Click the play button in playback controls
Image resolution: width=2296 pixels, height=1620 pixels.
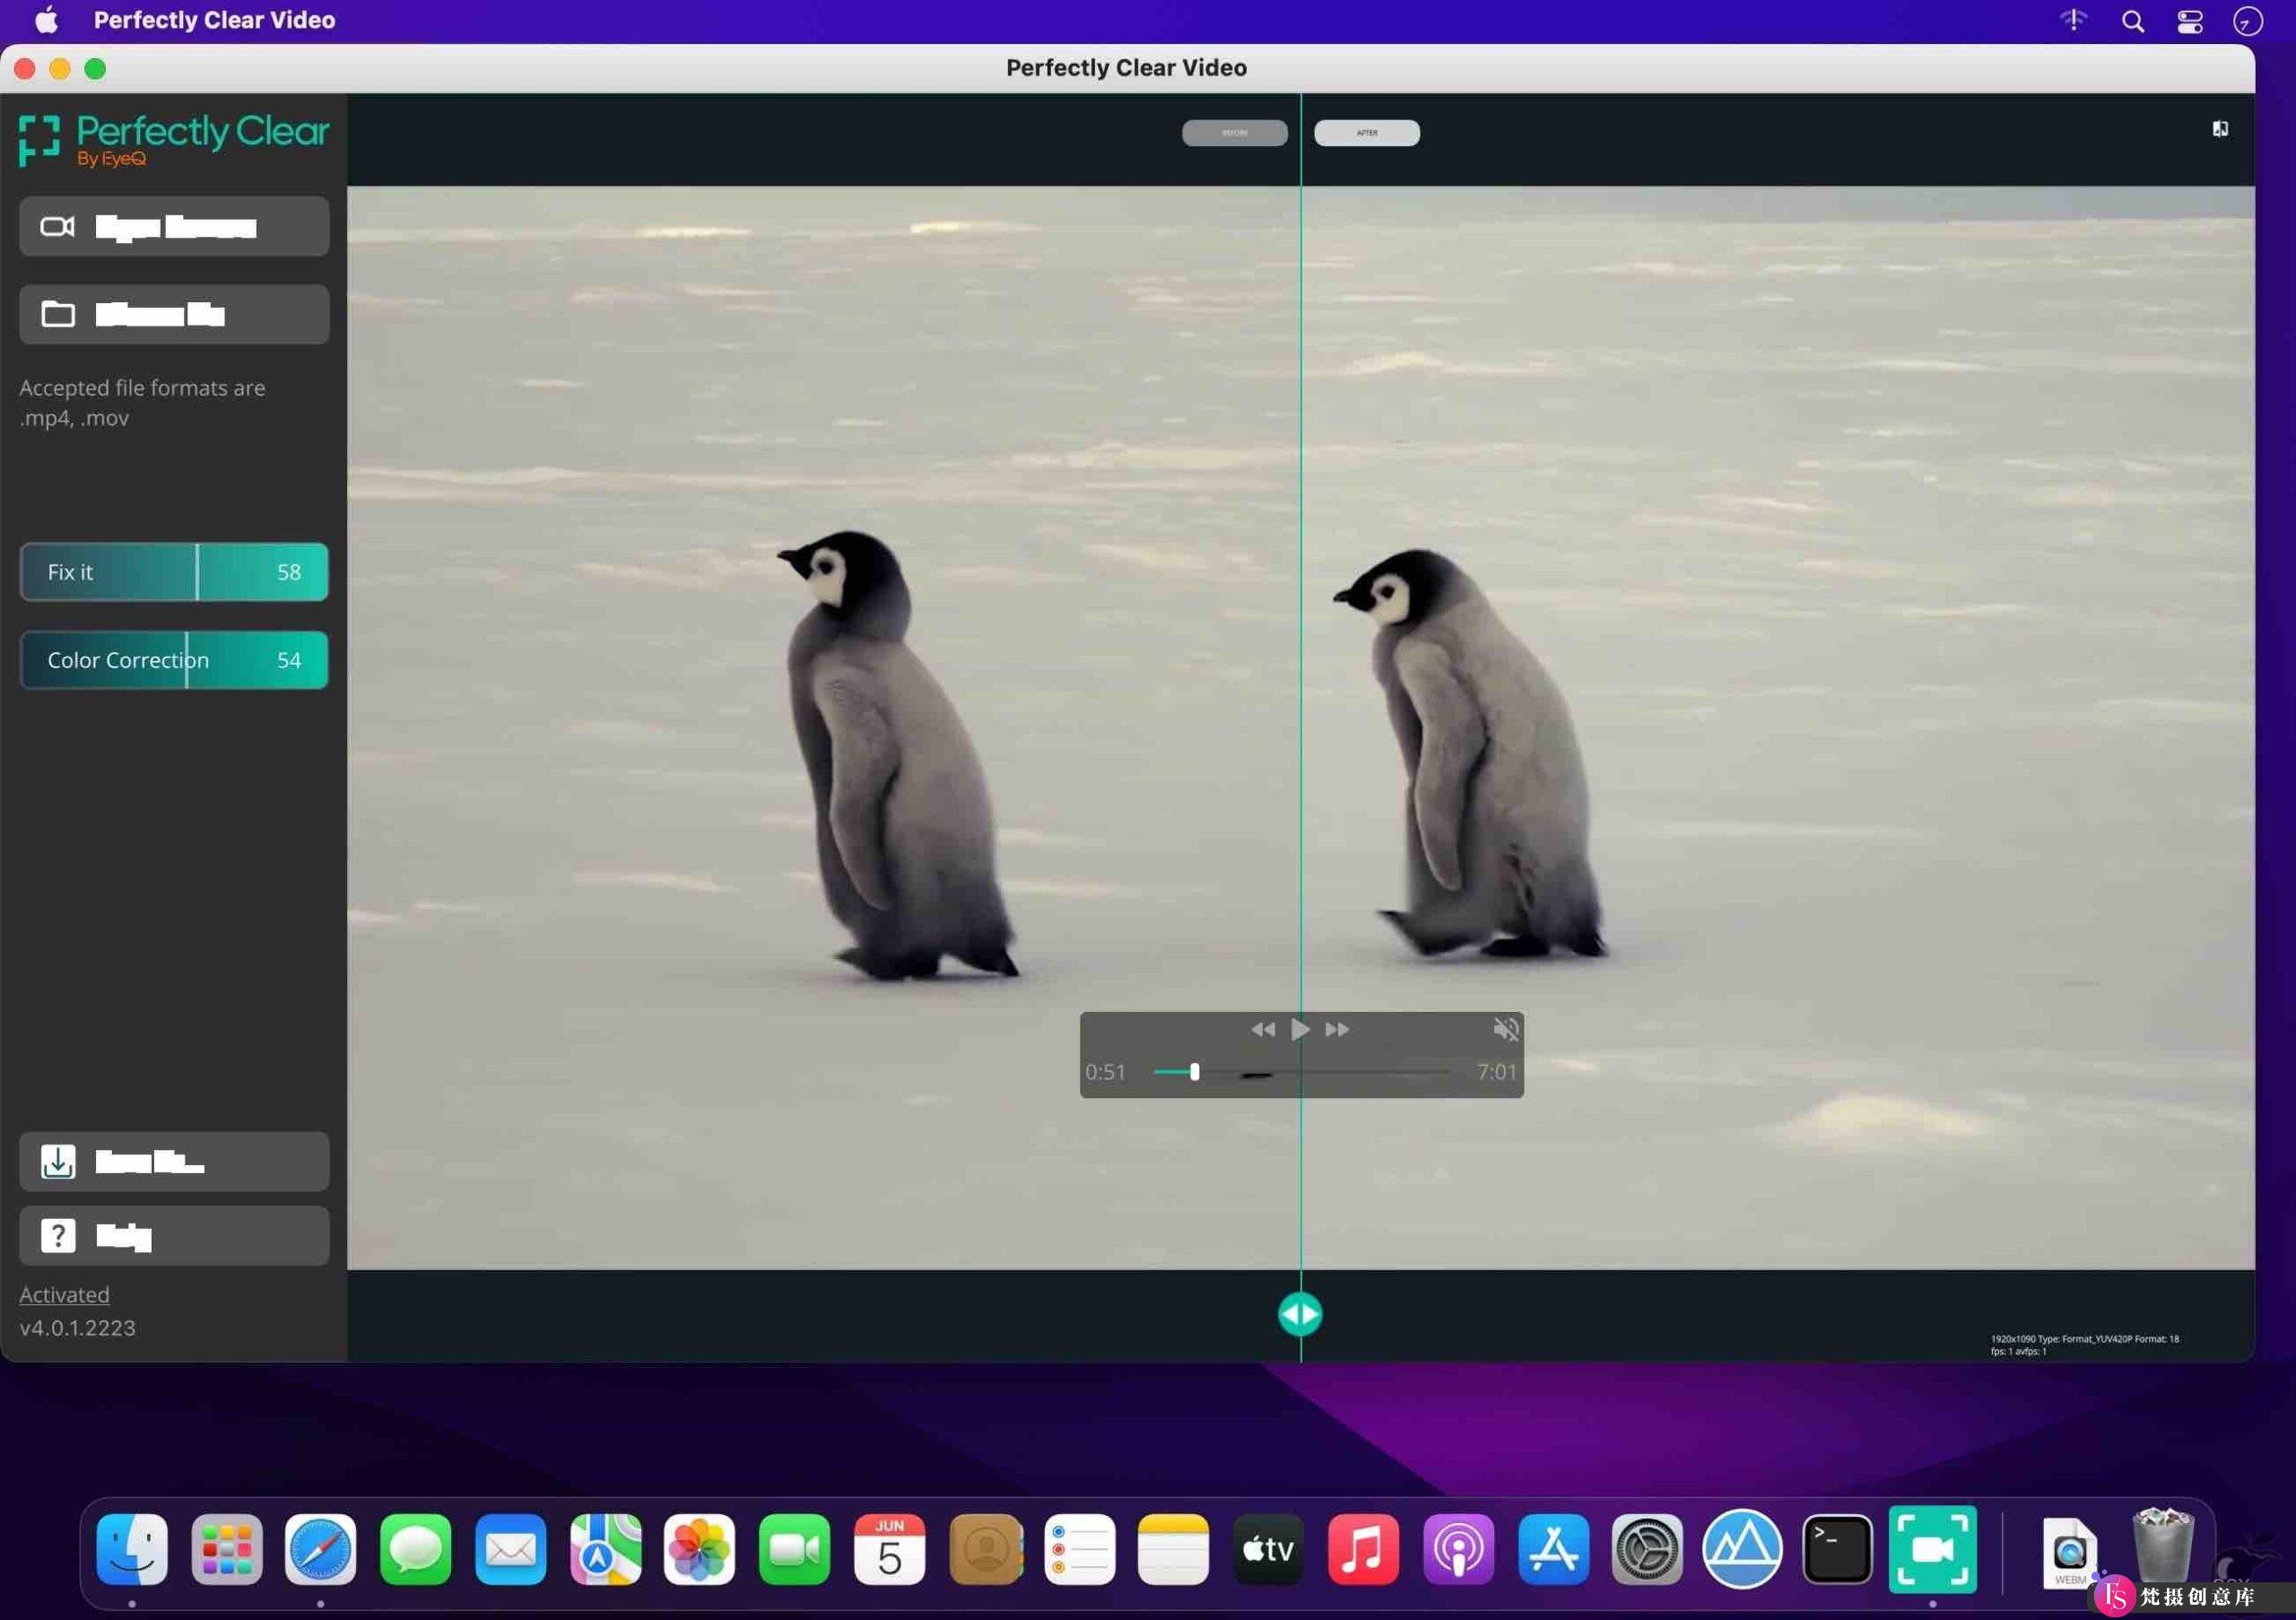click(1299, 1031)
